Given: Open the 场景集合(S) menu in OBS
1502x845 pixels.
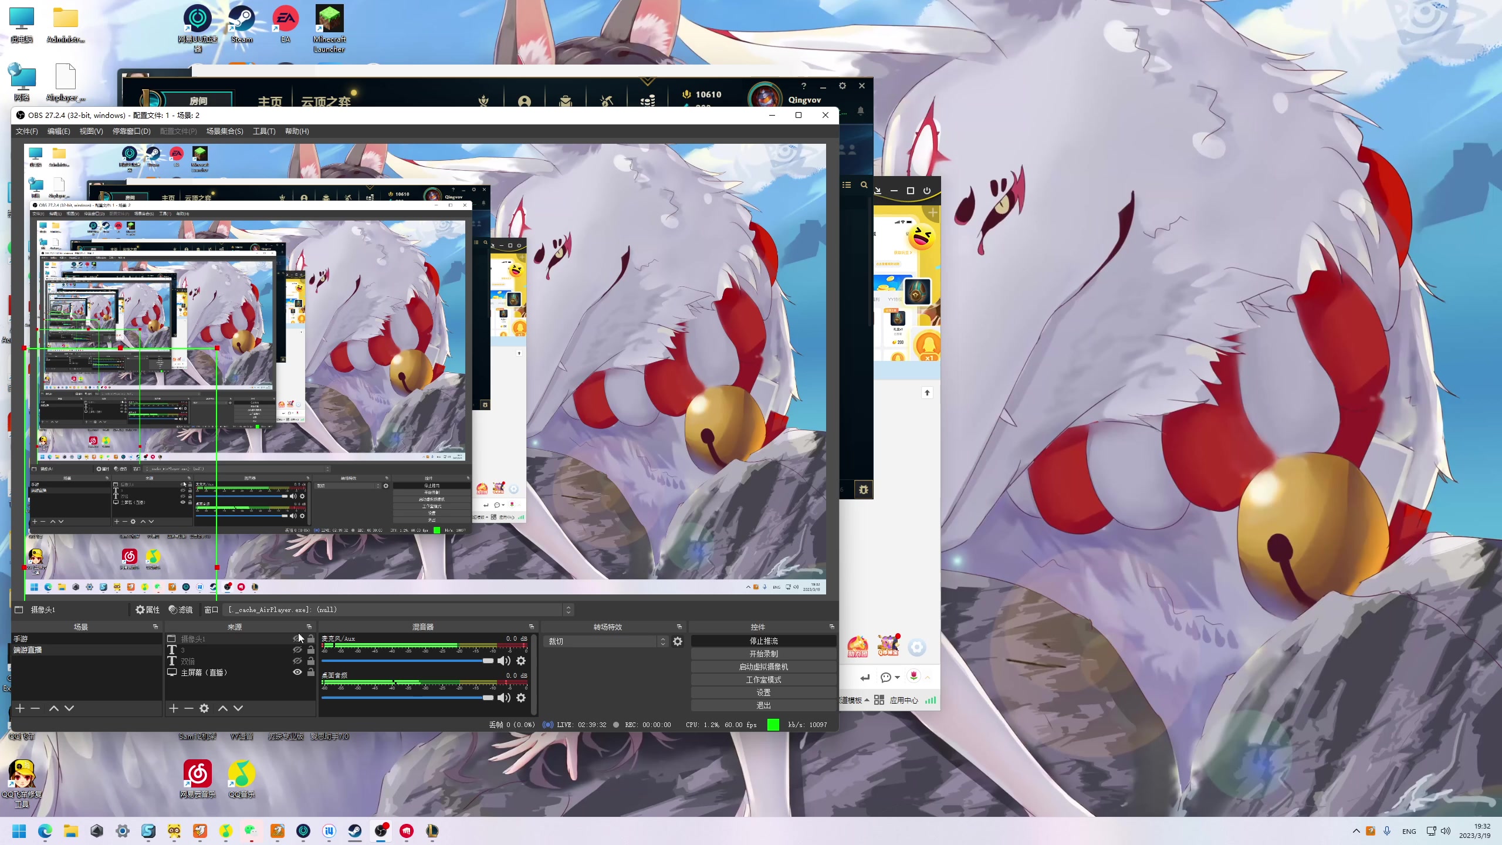Looking at the screenshot, I should pos(225,131).
